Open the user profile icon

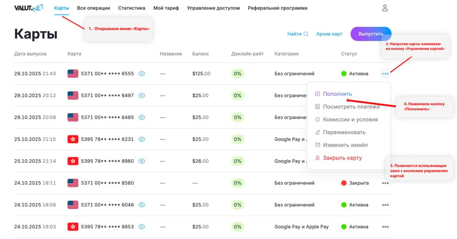385,8
